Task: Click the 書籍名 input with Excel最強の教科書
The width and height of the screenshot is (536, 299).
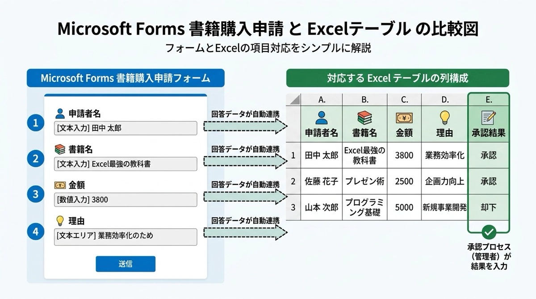Action: pos(126,164)
